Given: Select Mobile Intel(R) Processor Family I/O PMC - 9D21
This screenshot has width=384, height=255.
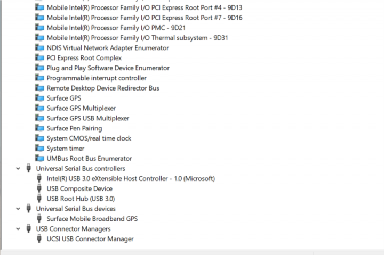Looking at the screenshot, I should tap(116, 28).
